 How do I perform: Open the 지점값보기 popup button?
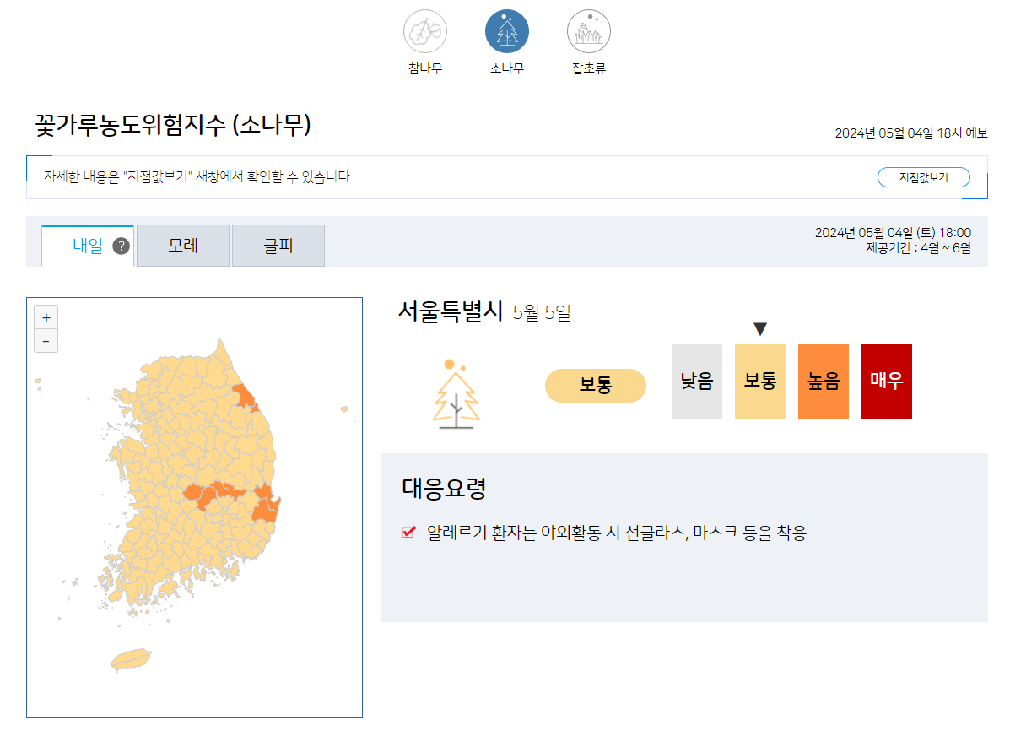coord(923,177)
